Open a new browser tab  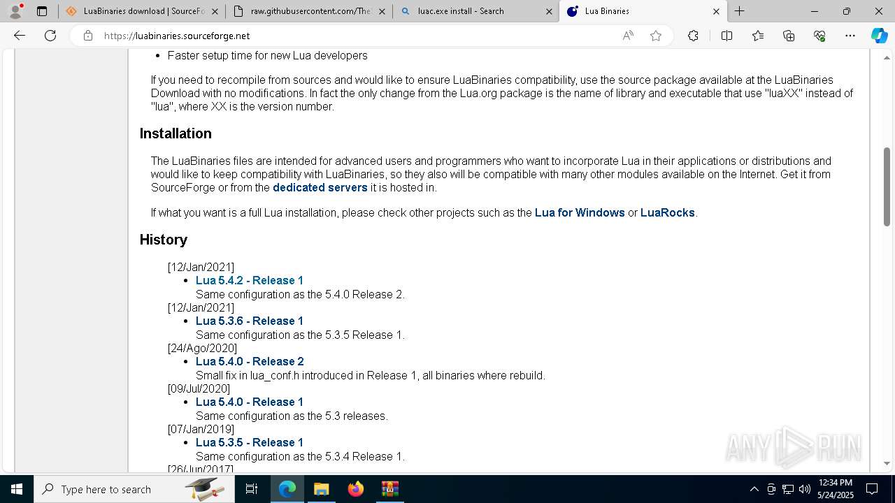pyautogui.click(x=739, y=11)
